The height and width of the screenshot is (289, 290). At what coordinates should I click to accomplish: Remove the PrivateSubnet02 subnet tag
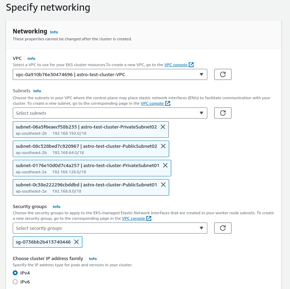(163, 127)
